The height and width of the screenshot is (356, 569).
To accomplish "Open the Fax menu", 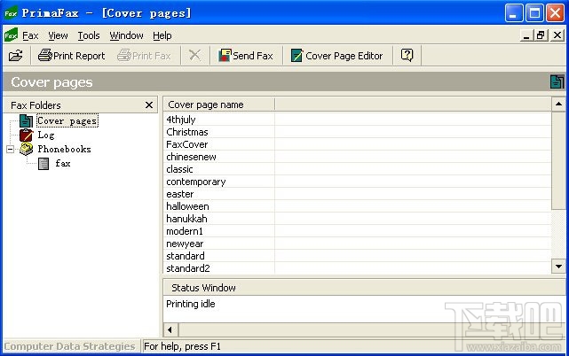I will click(x=30, y=35).
